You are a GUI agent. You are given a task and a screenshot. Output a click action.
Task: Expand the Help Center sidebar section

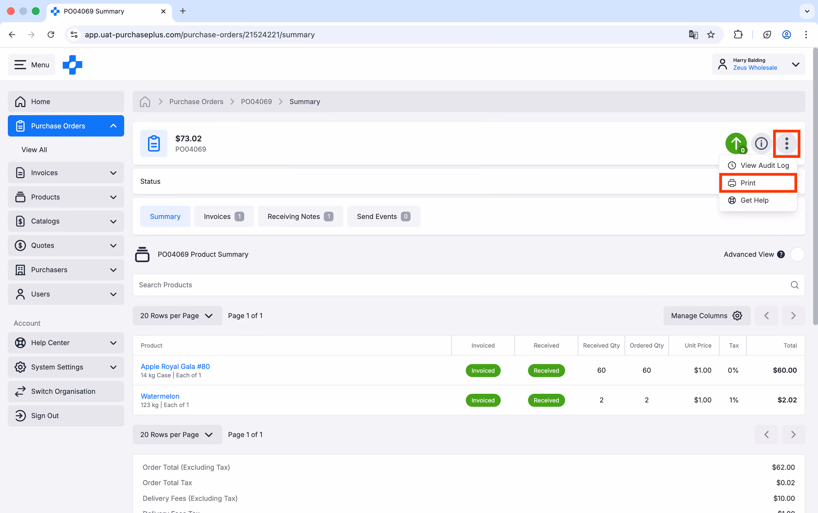coord(113,343)
